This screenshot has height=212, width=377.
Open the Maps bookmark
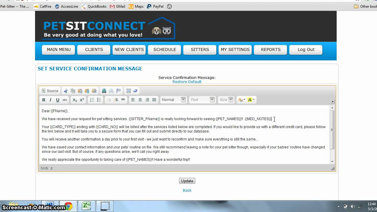(136, 6)
